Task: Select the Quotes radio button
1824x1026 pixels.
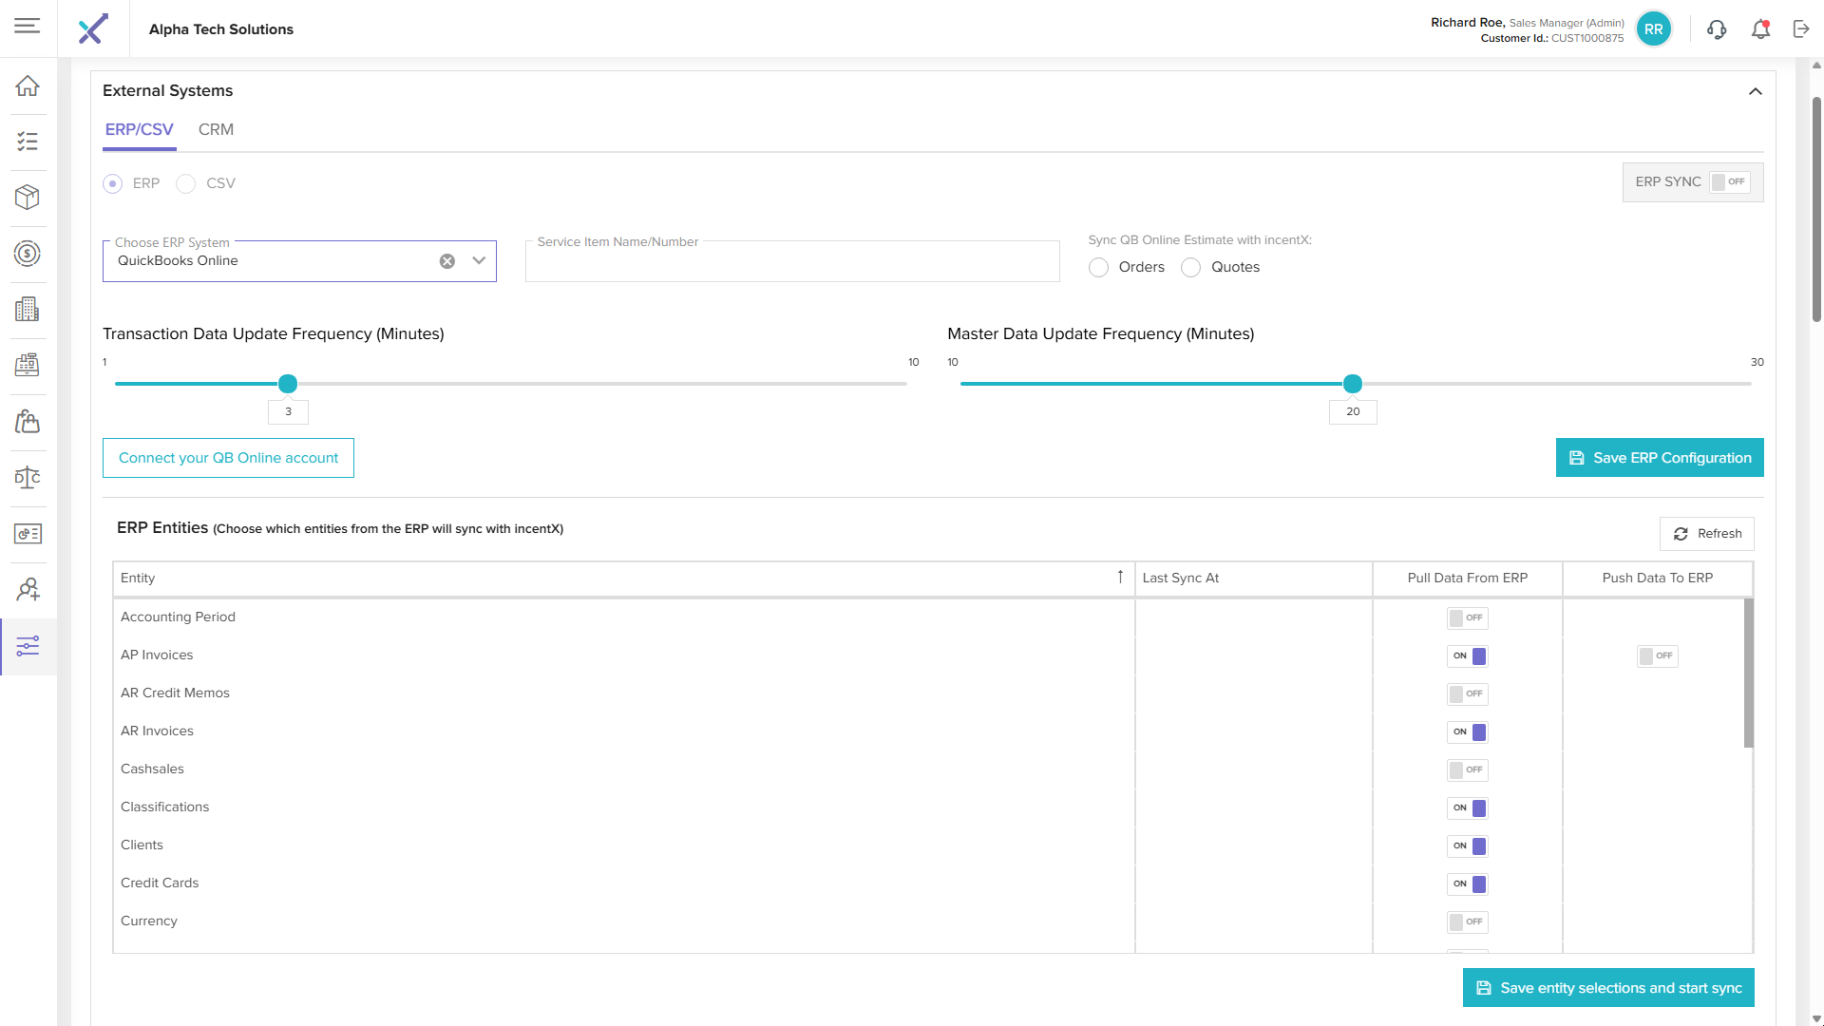Action: point(1190,268)
